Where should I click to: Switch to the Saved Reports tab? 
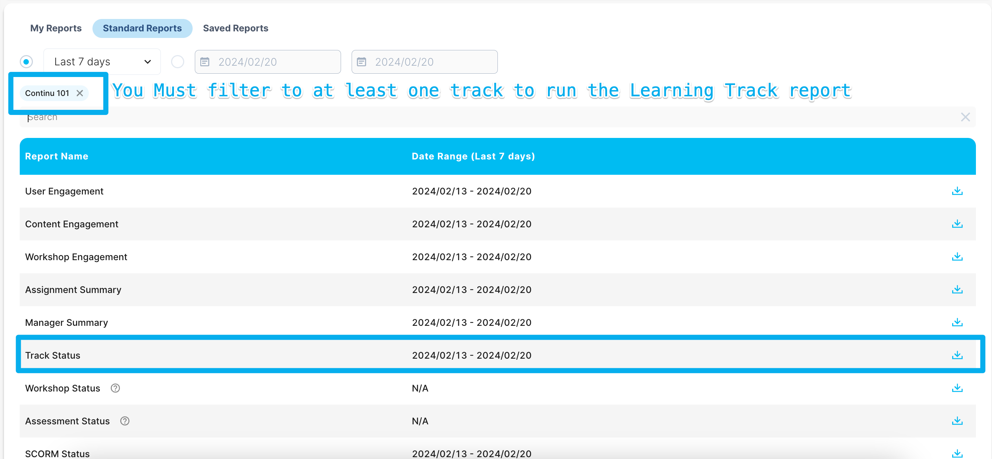[235, 28]
